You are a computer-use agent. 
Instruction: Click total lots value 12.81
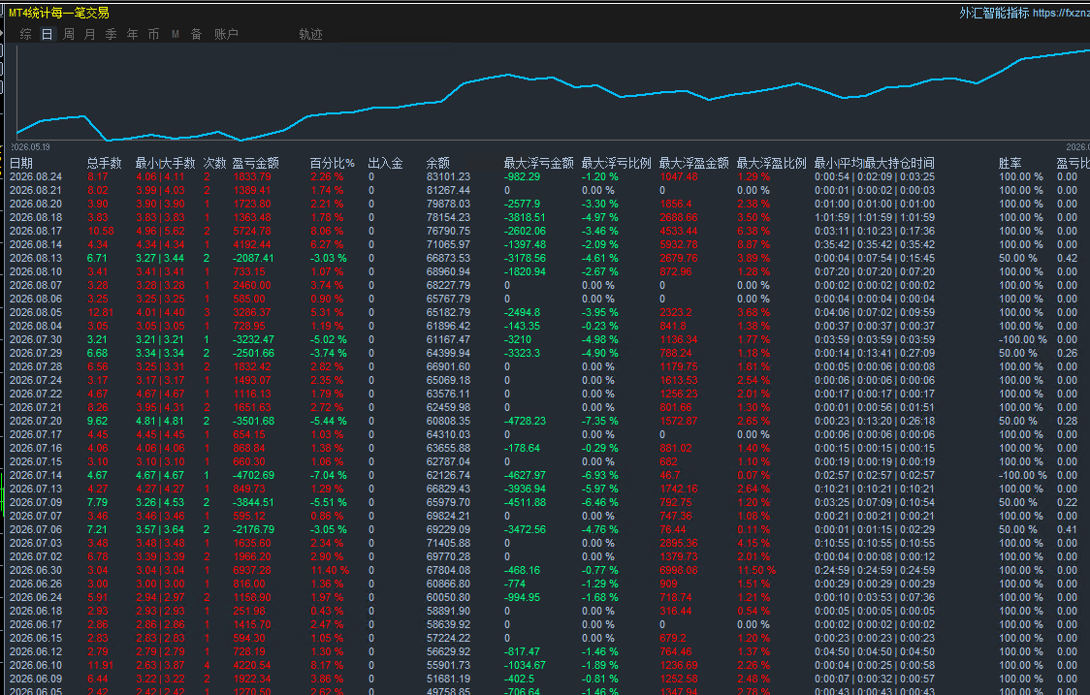pyautogui.click(x=102, y=313)
